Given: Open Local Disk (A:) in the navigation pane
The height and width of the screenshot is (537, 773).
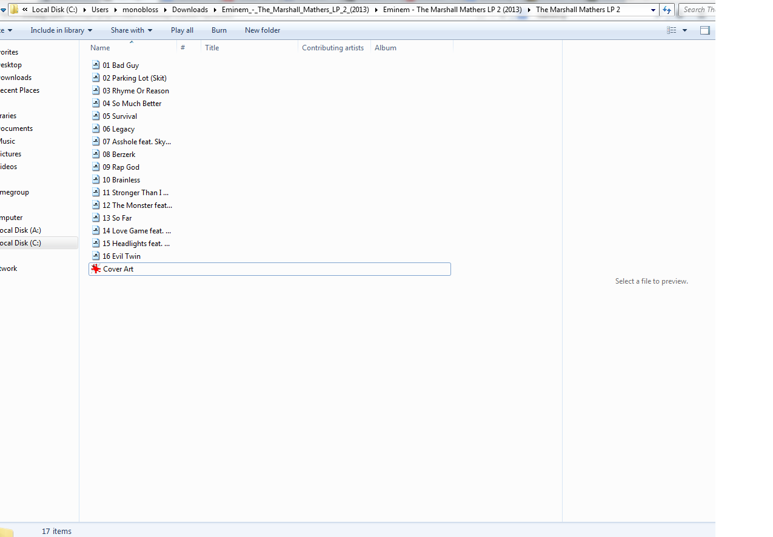Looking at the screenshot, I should (x=21, y=230).
